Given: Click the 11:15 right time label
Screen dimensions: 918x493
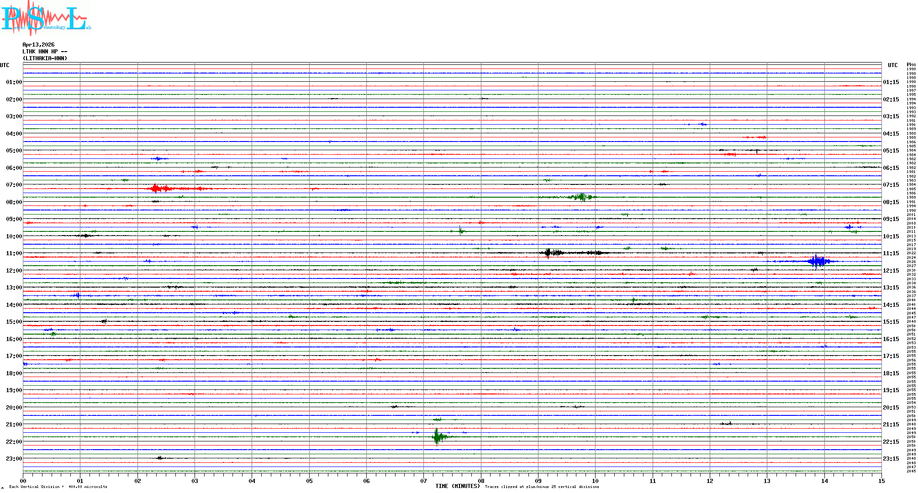Looking at the screenshot, I should click(x=891, y=253).
